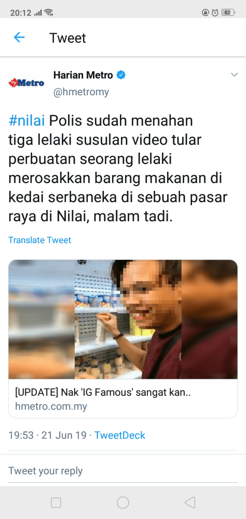Tap the Tweet your reply field
This screenshot has height=519, width=246.
[x=123, y=471]
